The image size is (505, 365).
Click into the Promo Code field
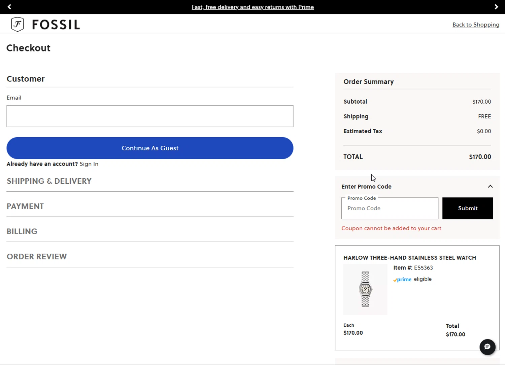[x=390, y=209]
